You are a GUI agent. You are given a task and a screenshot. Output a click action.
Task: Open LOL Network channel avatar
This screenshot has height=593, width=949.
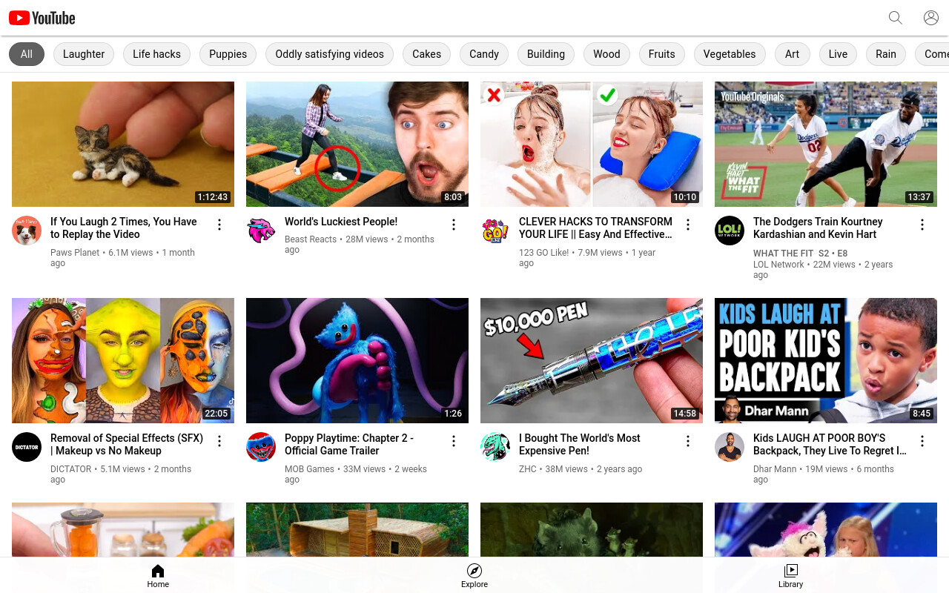coord(730,231)
